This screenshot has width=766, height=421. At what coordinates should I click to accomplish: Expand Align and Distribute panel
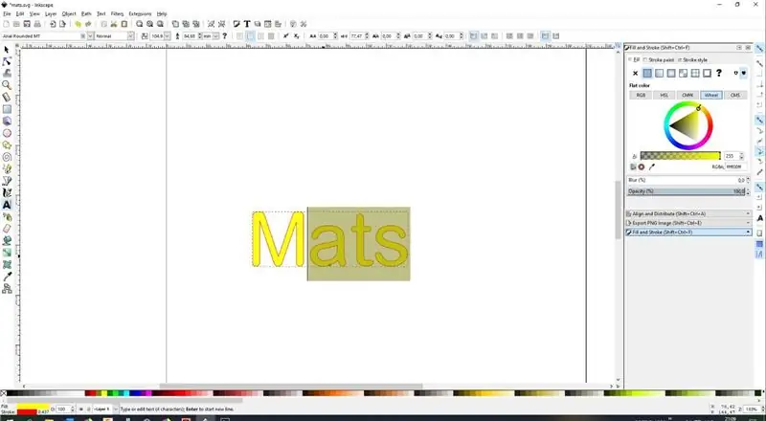(x=688, y=214)
